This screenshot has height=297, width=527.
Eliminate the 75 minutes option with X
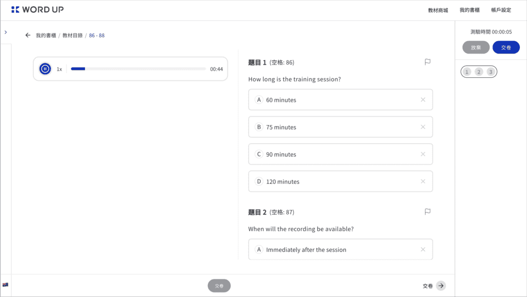pyautogui.click(x=423, y=127)
